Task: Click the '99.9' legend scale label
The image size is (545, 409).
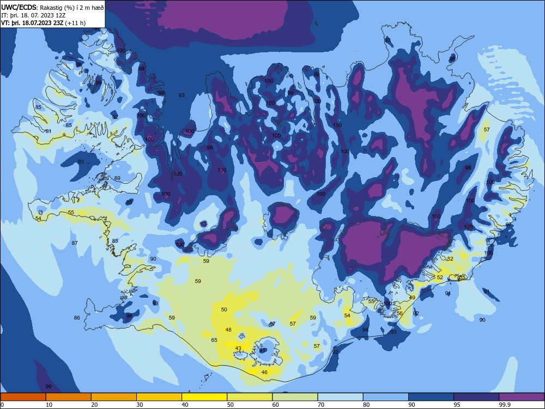Action: (x=504, y=405)
